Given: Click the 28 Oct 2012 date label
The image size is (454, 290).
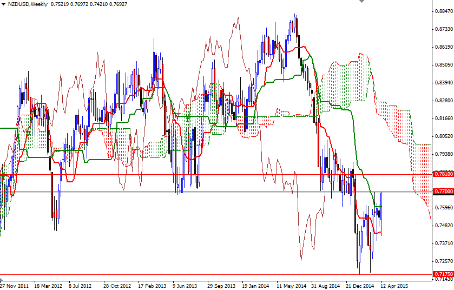Looking at the screenshot, I should click(117, 286).
